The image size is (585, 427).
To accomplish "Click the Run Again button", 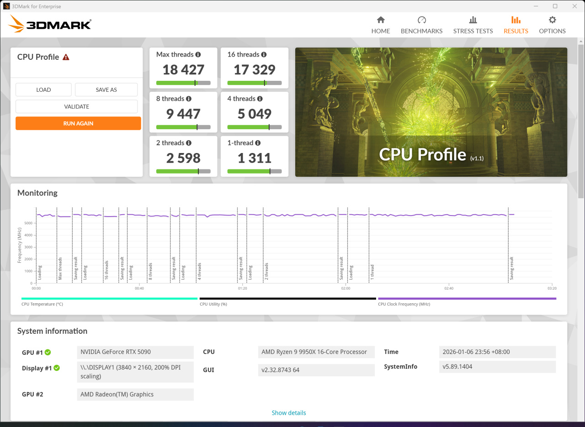I will point(78,123).
